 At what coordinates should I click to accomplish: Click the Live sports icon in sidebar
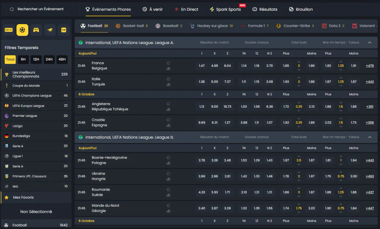[9, 30]
